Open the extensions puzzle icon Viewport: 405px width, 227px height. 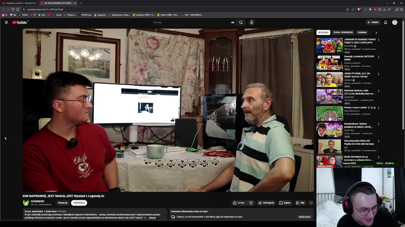[380, 9]
